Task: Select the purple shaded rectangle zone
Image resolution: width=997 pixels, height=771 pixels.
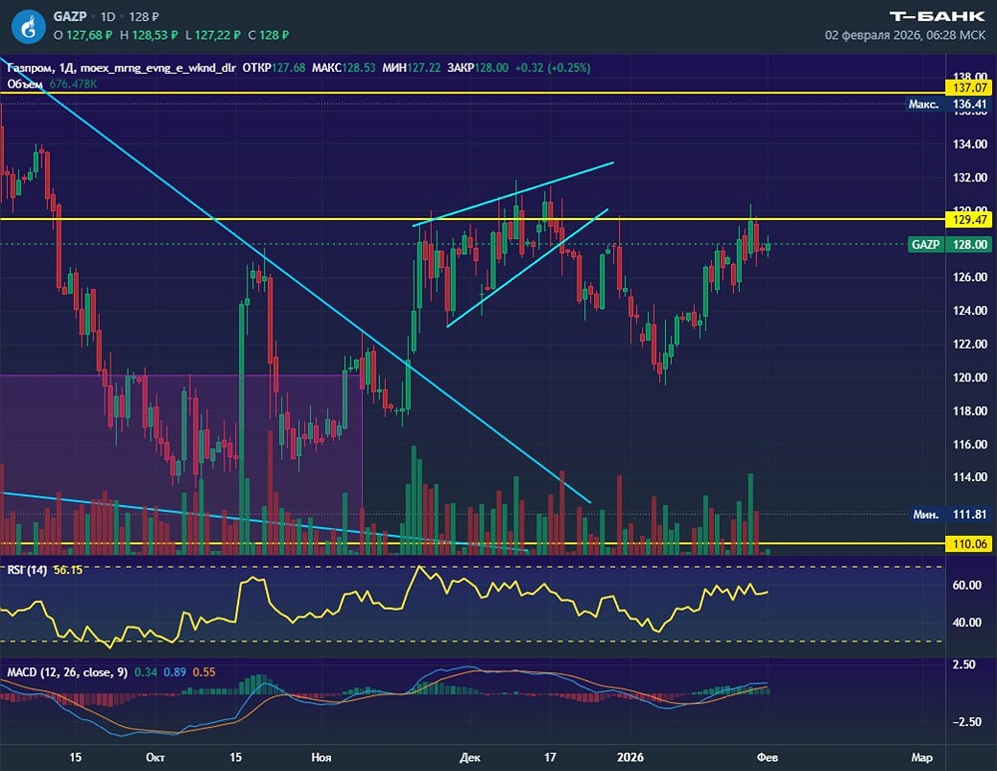Action: [181, 463]
